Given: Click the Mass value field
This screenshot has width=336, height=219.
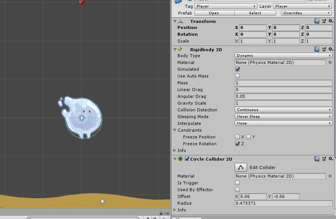Looking at the screenshot, I should 284,83.
